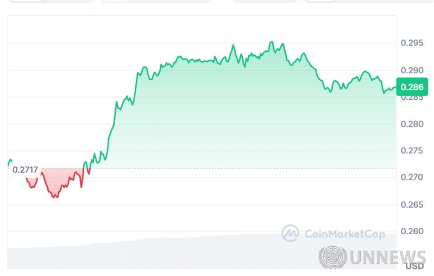Click the second partially visible tab at top
Screen dimensions: 434x276
[156, 1]
